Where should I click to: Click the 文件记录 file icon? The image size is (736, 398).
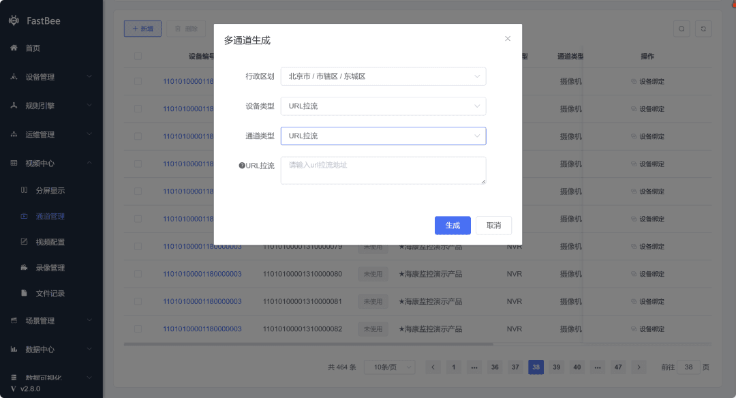click(25, 293)
